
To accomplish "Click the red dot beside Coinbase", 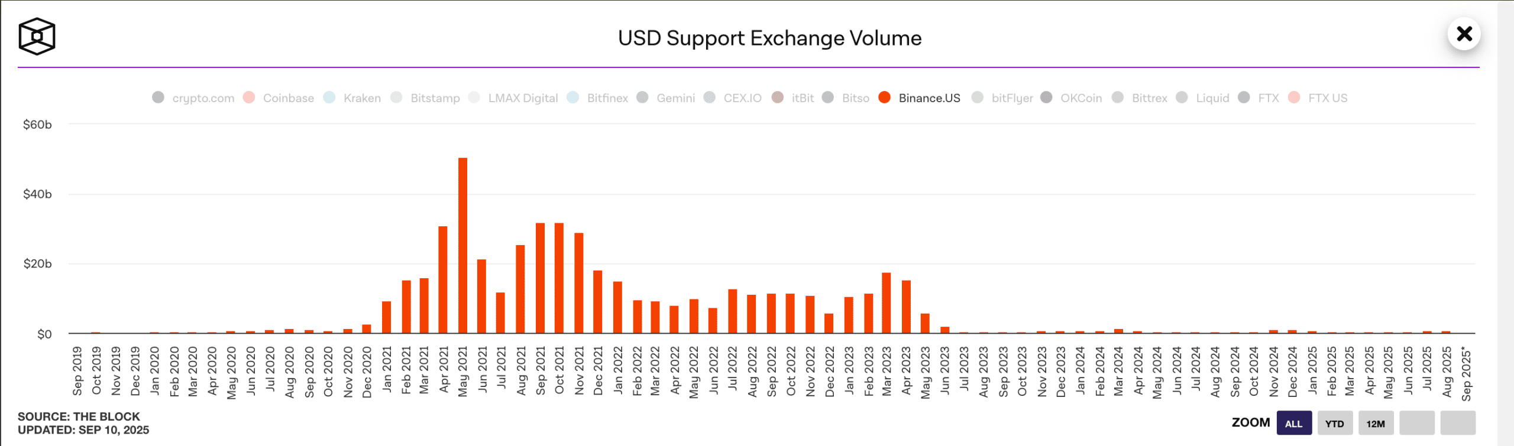I will coord(249,97).
